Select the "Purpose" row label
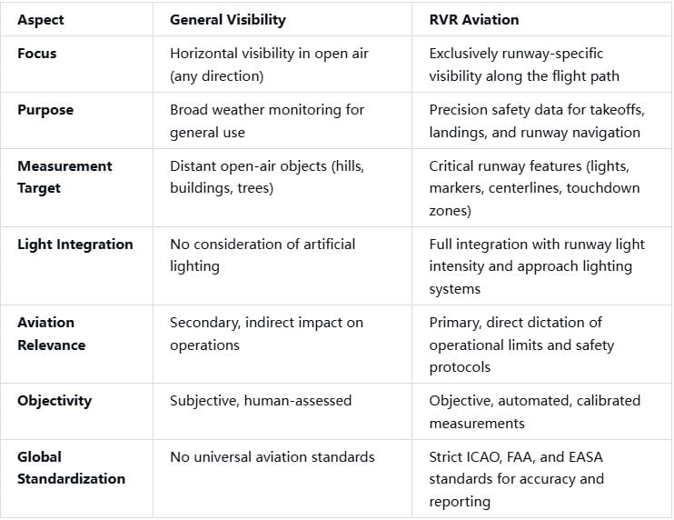674x520 pixels. pos(45,110)
